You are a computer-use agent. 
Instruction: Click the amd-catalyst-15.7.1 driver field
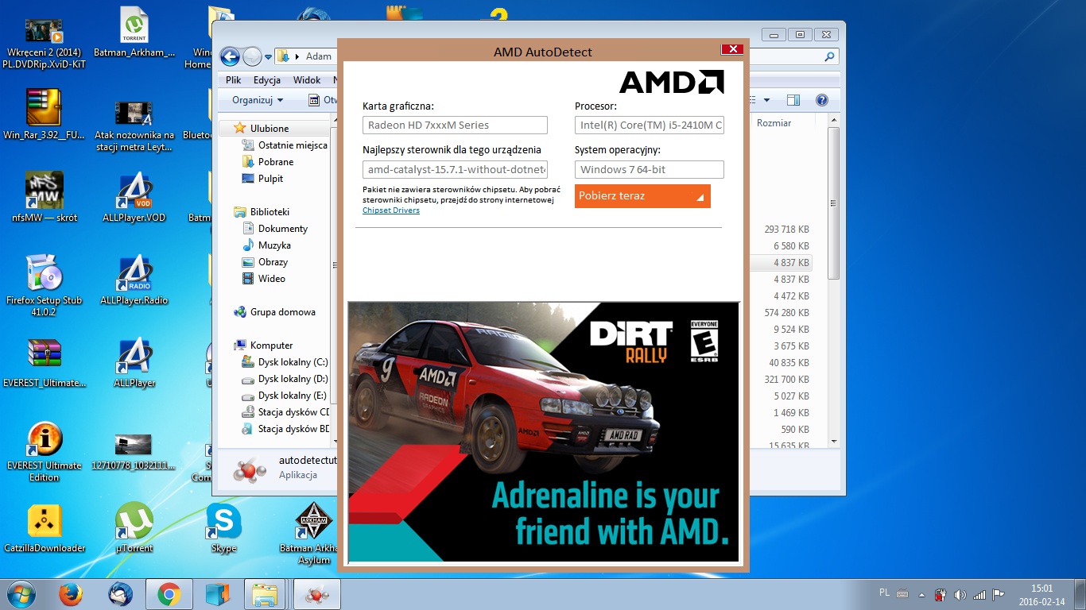pyautogui.click(x=455, y=169)
